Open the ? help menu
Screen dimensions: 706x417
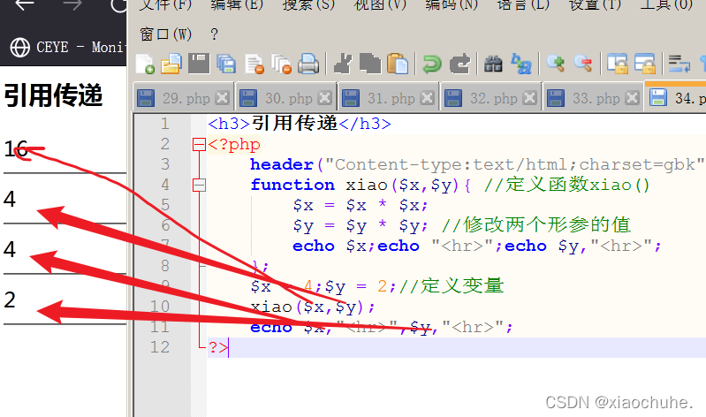215,34
